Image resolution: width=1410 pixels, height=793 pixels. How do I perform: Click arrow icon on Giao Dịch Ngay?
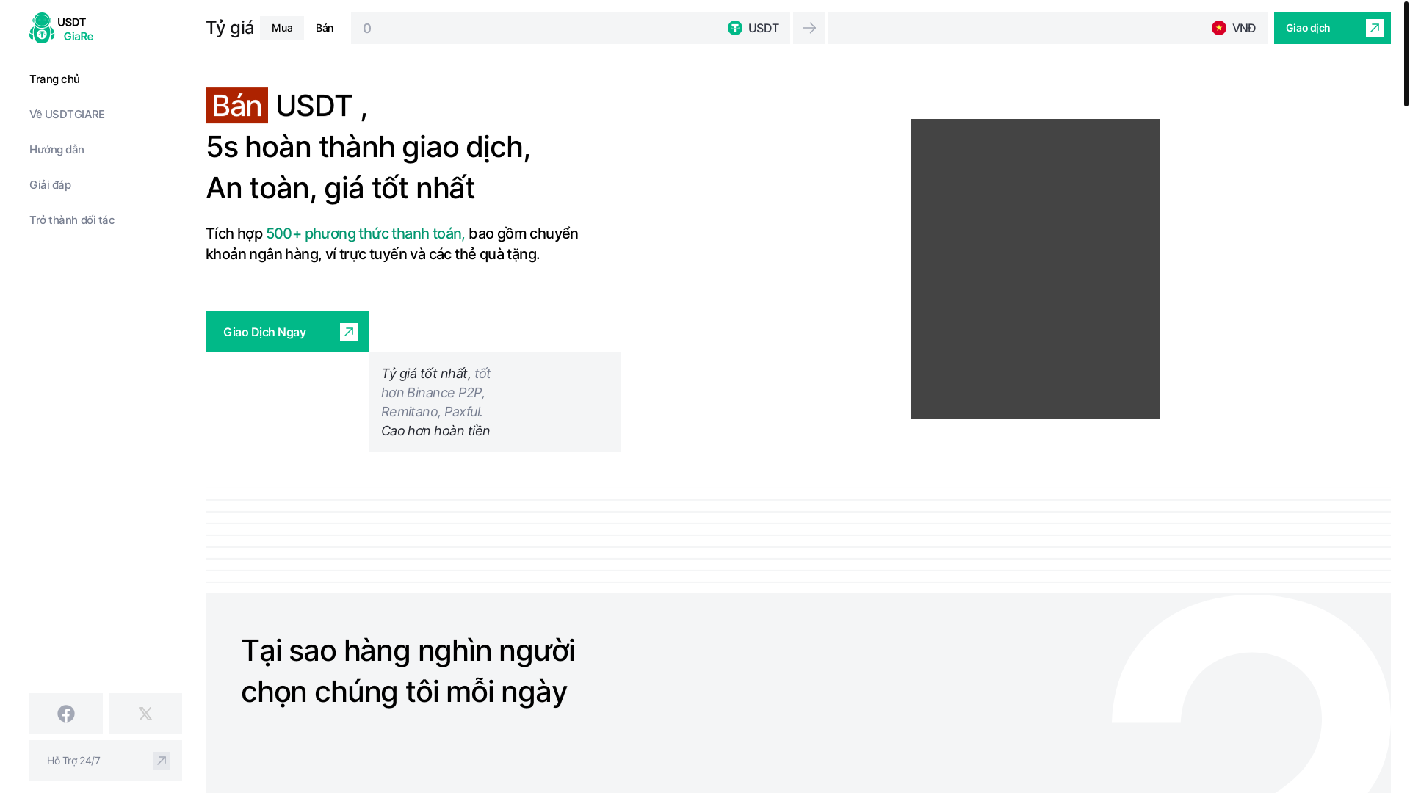(x=349, y=332)
